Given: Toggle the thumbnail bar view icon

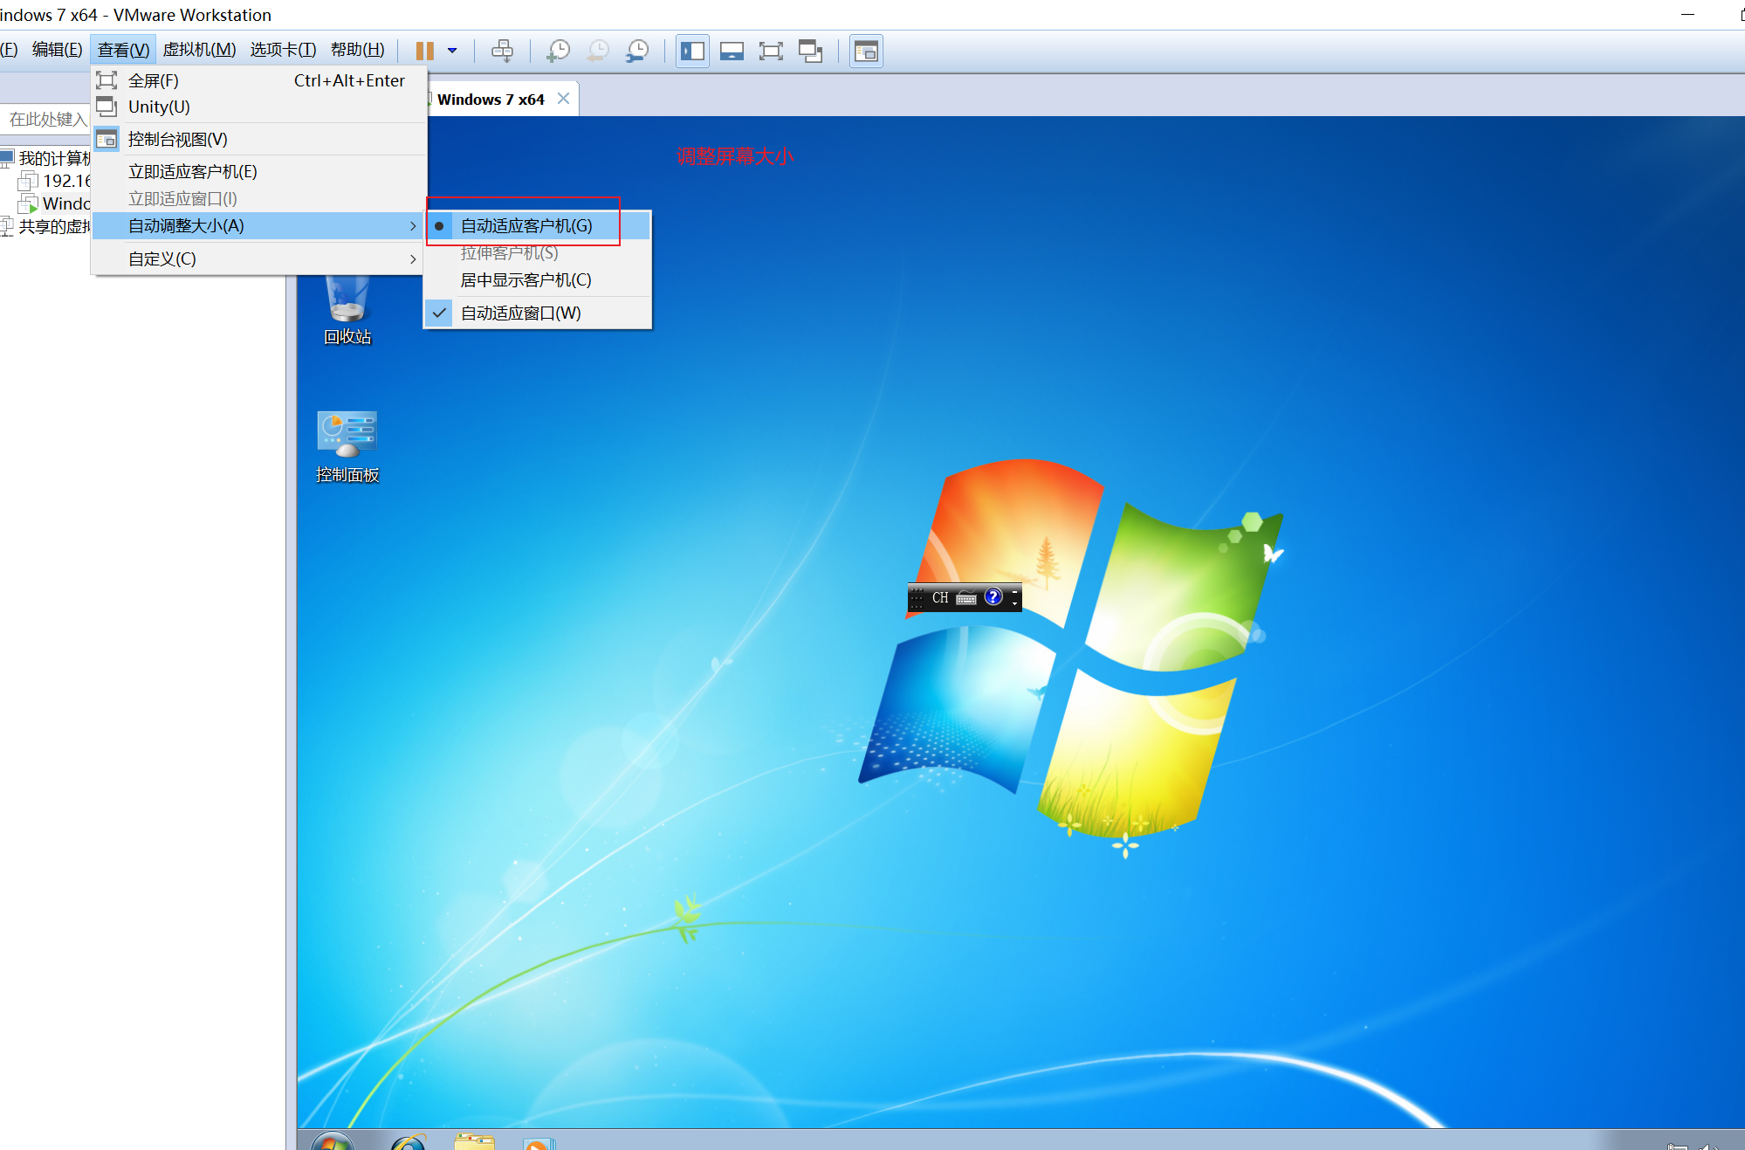Looking at the screenshot, I should (732, 51).
